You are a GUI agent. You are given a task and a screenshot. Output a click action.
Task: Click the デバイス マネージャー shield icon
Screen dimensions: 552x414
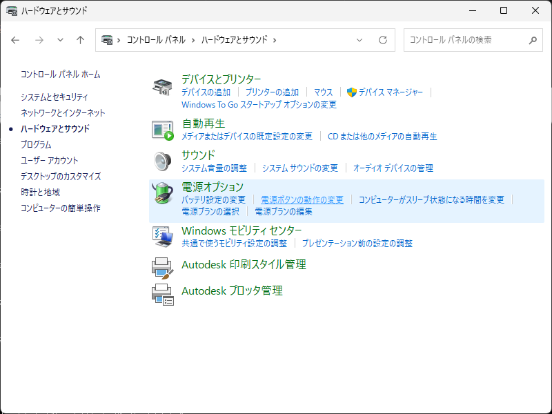point(351,92)
